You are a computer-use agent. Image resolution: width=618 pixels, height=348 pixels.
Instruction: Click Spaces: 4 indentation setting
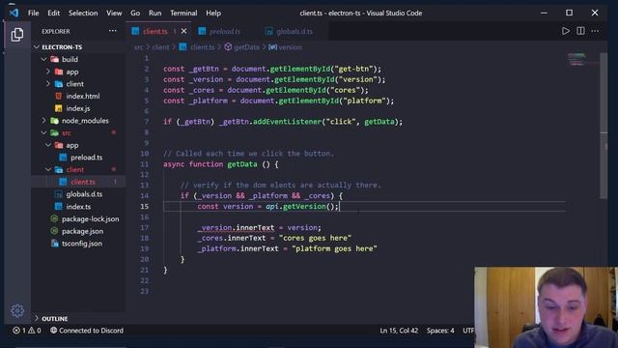click(x=440, y=331)
